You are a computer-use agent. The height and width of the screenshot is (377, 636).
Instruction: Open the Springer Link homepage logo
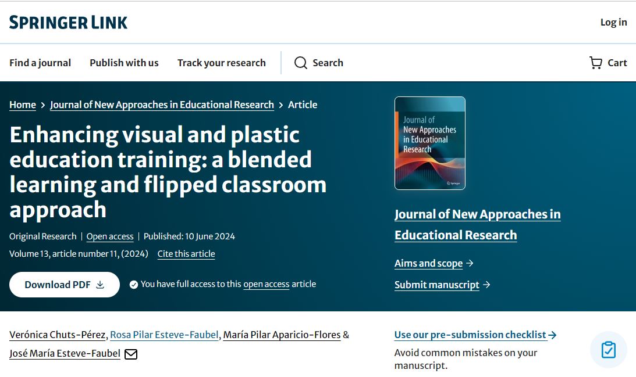68,22
